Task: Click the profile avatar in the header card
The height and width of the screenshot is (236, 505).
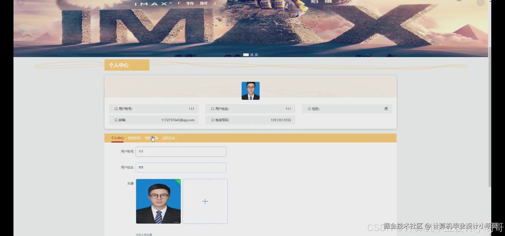Action: [250, 91]
